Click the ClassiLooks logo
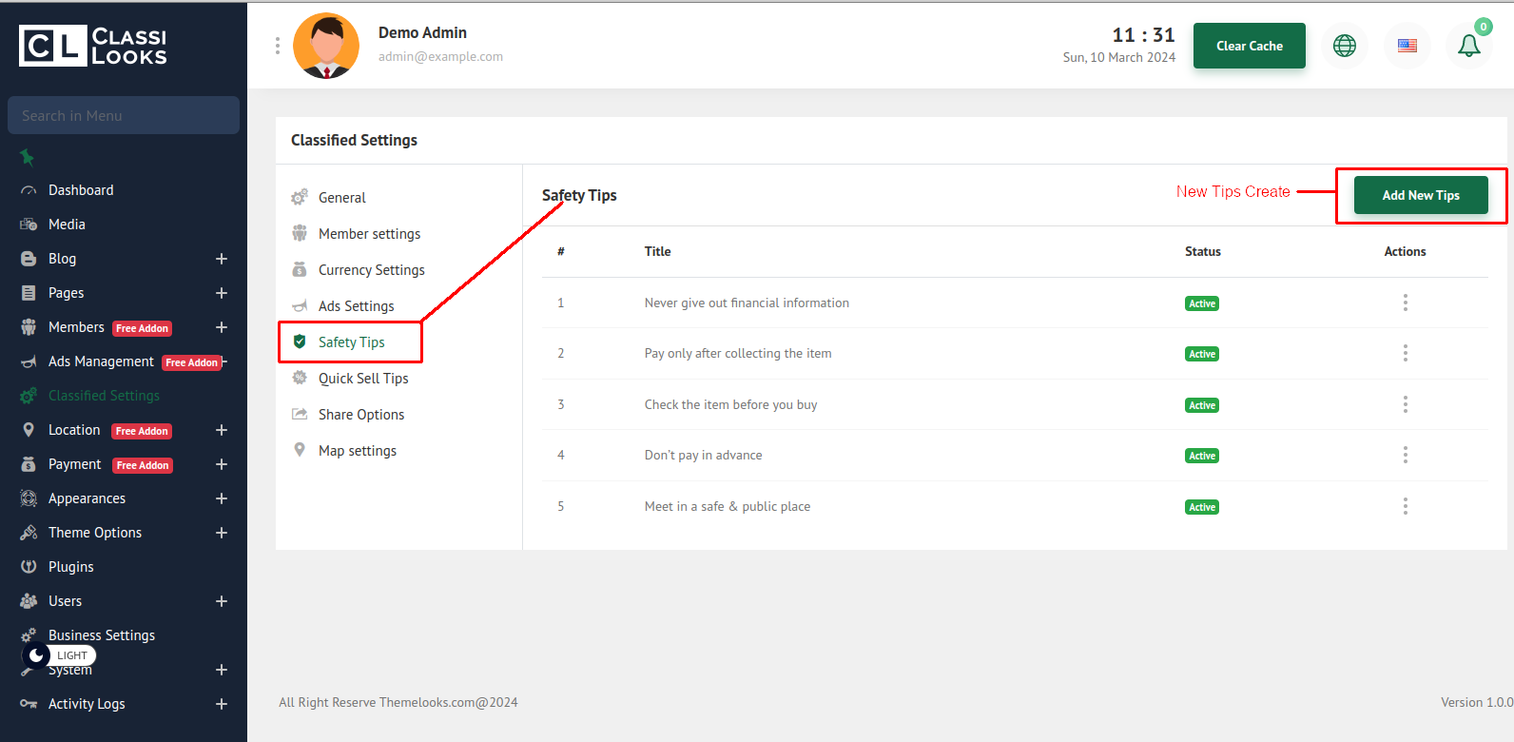 pos(93,46)
